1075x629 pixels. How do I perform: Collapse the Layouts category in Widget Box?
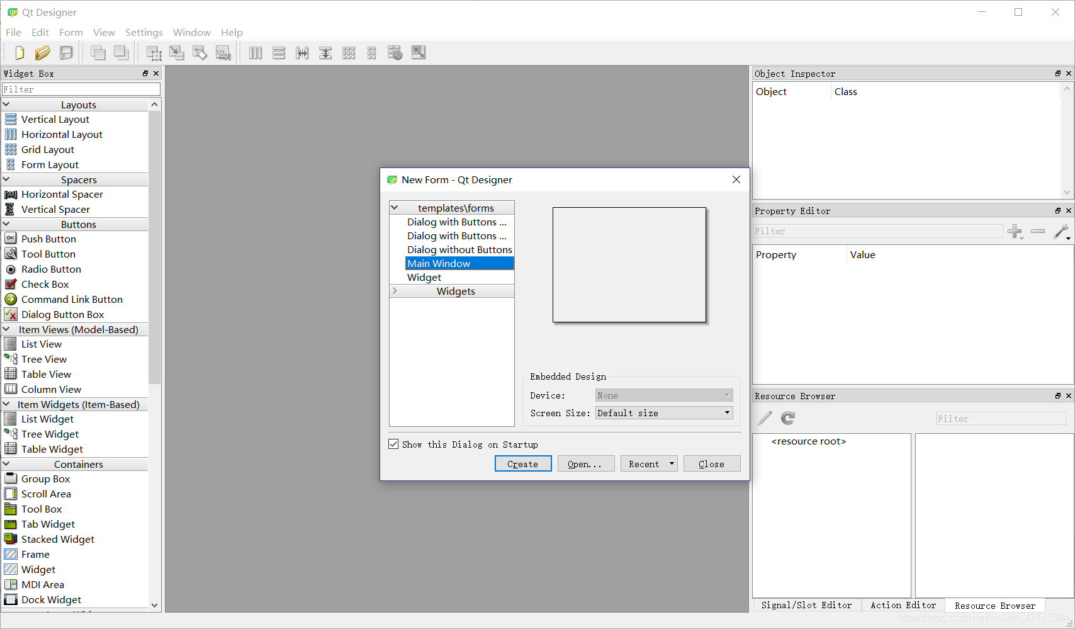tap(7, 105)
